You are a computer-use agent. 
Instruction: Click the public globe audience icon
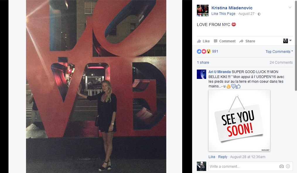259,14
